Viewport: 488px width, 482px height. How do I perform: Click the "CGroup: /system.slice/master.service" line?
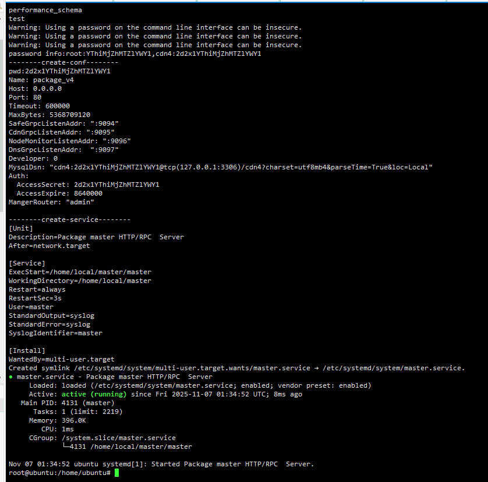coord(102,438)
